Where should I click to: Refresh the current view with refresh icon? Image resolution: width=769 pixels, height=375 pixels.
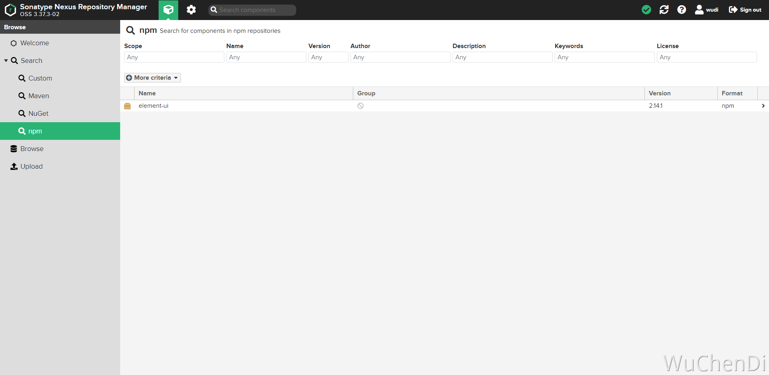coord(664,10)
